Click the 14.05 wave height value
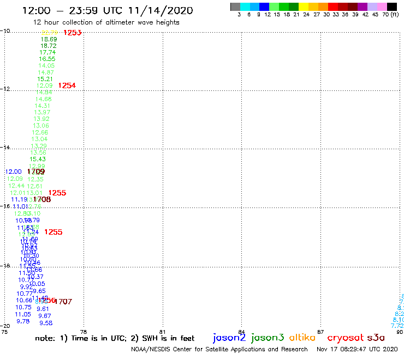404x354 pixels. pyautogui.click(x=46, y=65)
